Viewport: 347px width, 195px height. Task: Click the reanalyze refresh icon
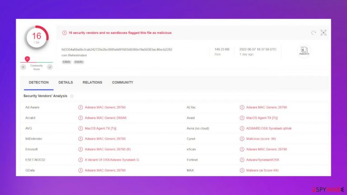tap(314, 33)
